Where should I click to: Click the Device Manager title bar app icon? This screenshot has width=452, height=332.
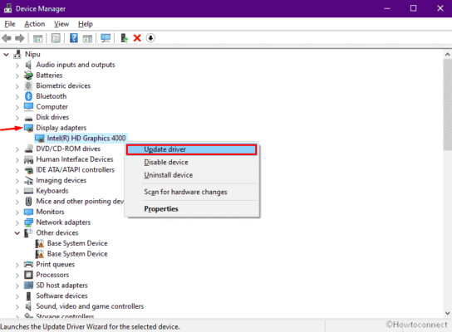[7, 8]
